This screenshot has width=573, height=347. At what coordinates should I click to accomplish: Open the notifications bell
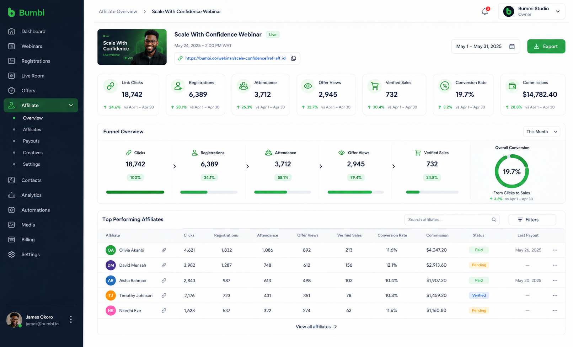(x=485, y=11)
